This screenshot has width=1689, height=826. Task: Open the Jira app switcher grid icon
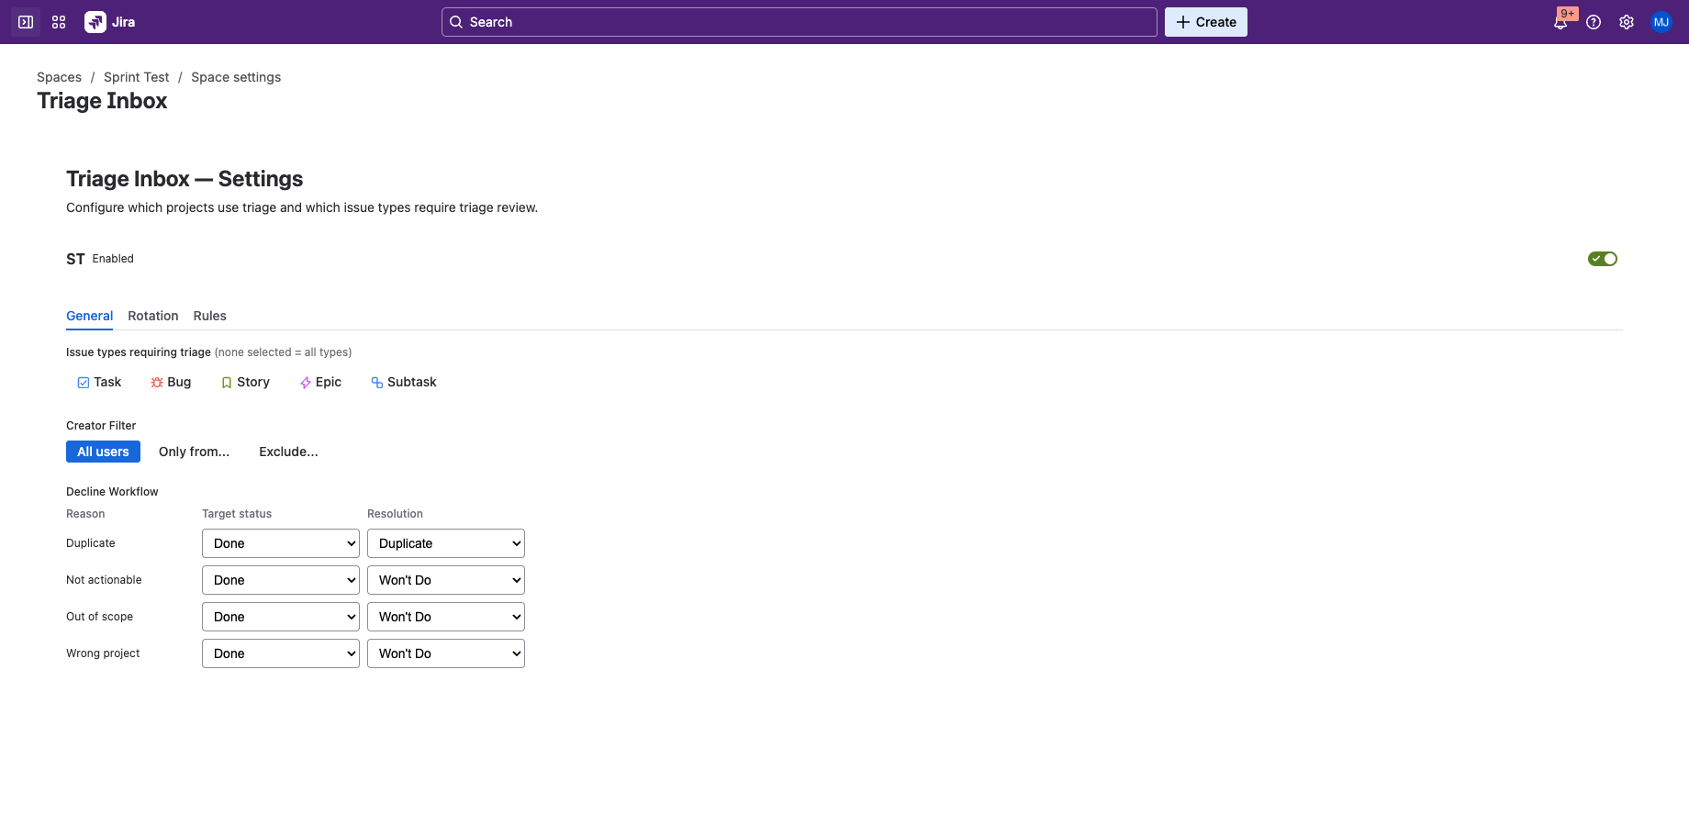coord(58,21)
